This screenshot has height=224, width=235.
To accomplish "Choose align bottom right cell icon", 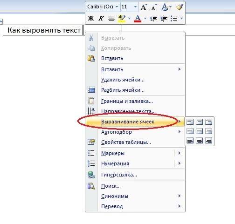I will coord(208,141).
